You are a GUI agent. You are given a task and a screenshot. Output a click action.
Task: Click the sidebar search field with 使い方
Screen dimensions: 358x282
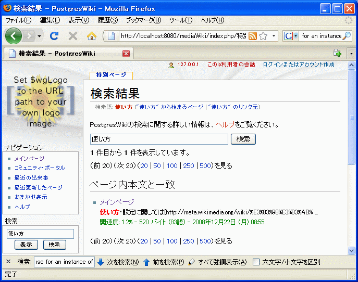pyautogui.click(x=41, y=234)
